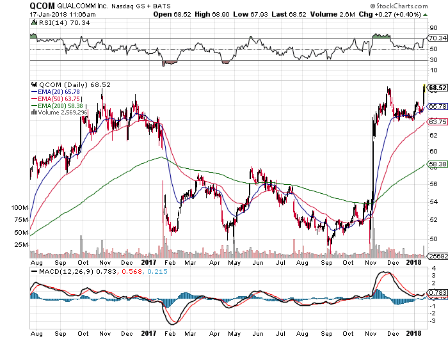Click the volume bars icon beside Volume 2,569,296
The height and width of the screenshot is (339, 448).
pos(34,112)
